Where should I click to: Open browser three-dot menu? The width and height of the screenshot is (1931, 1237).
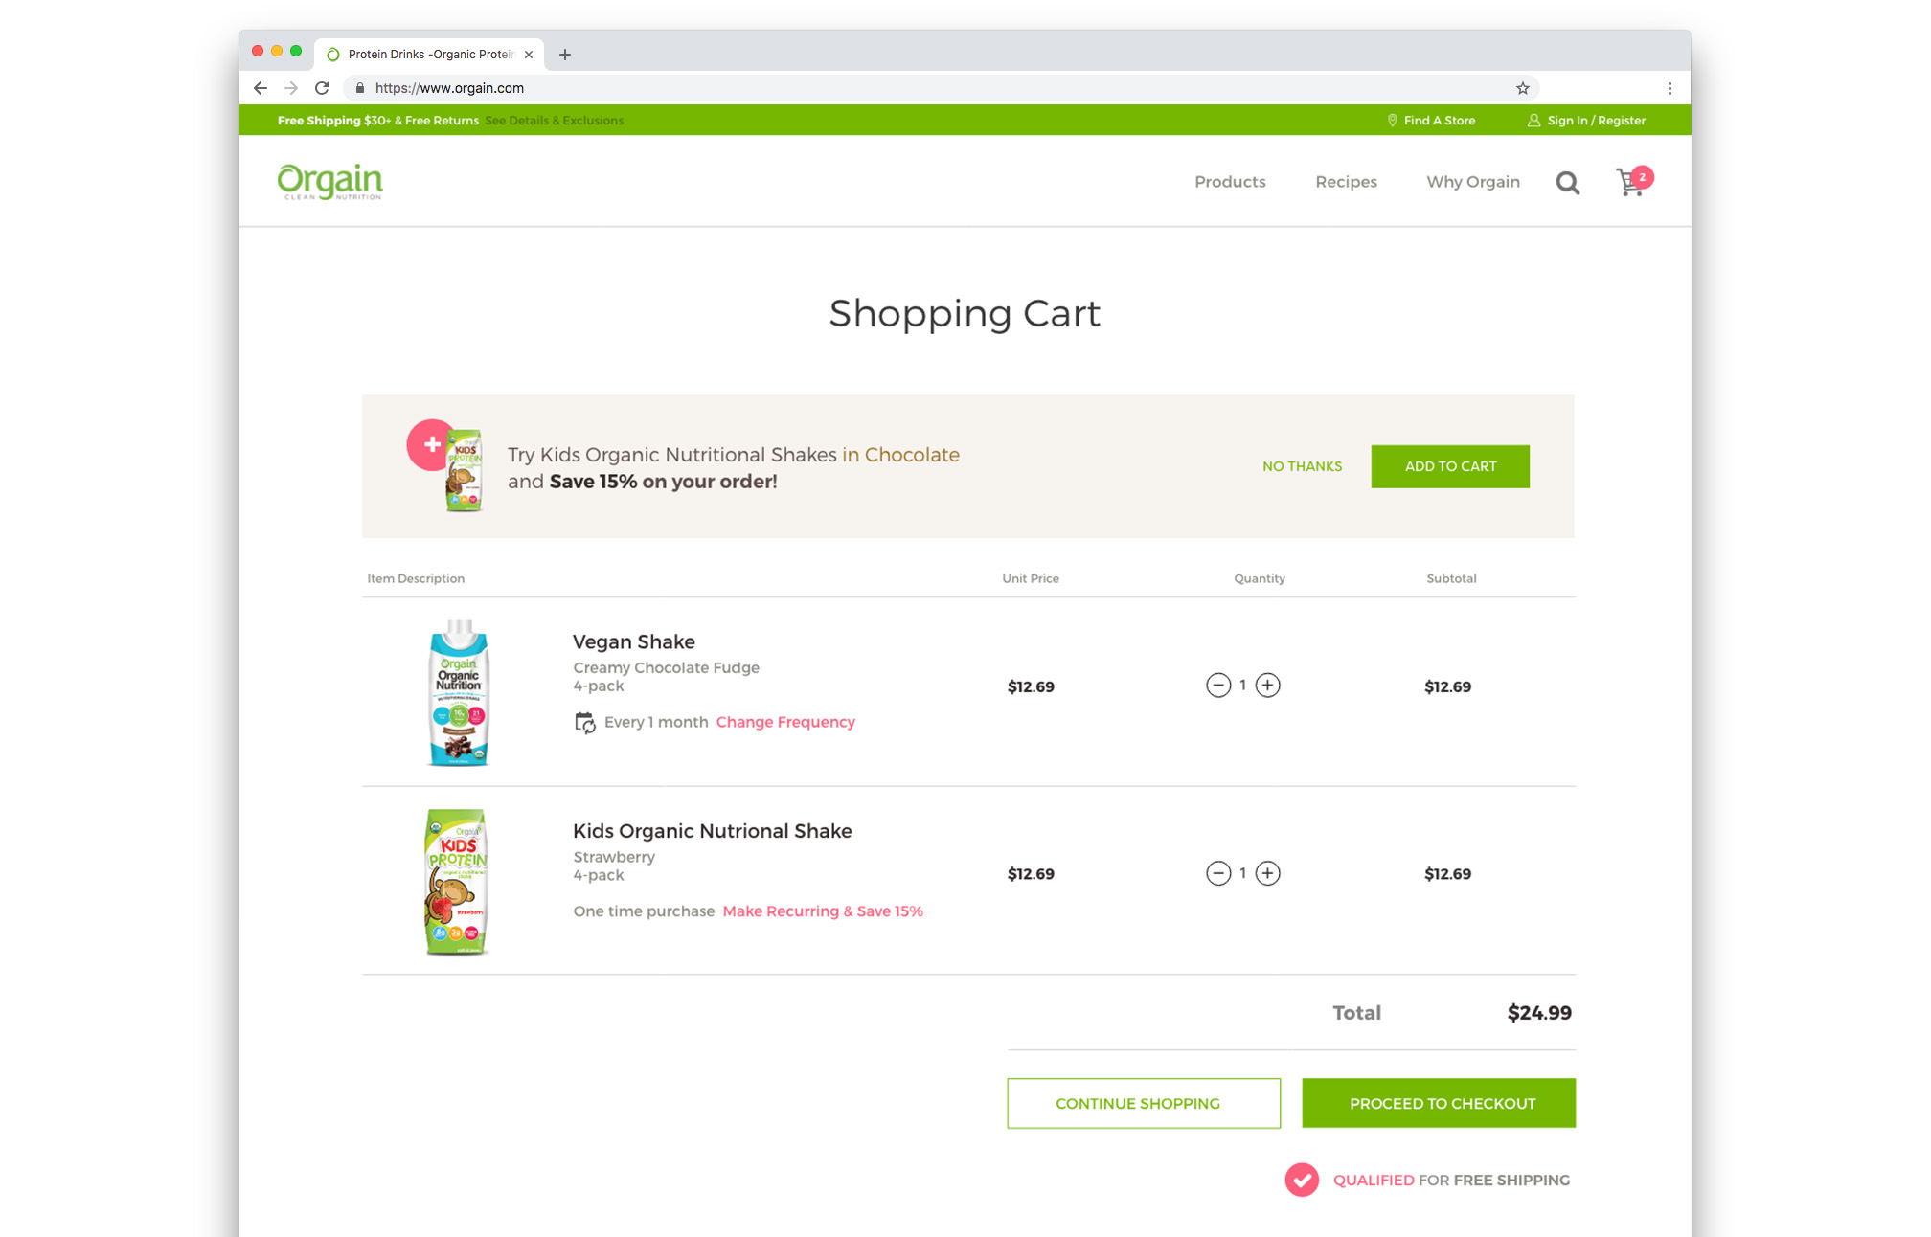[1670, 88]
